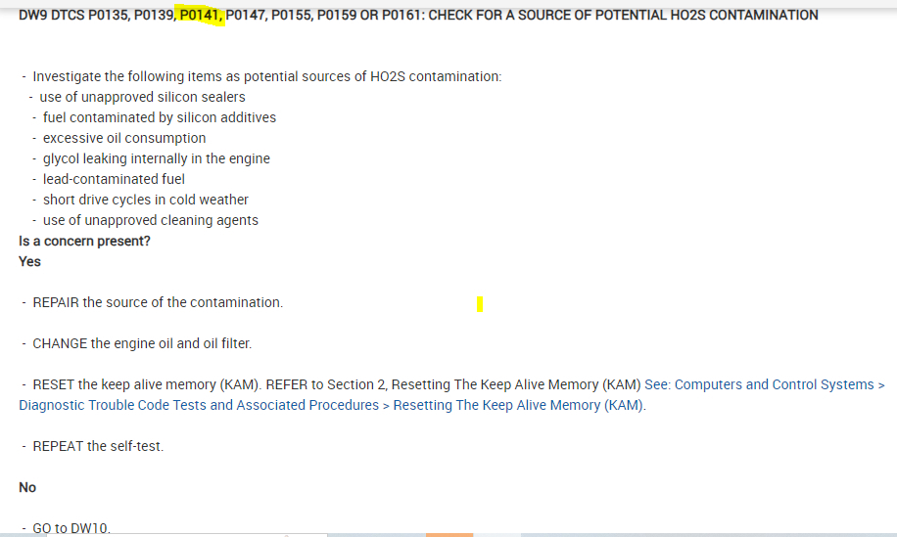Click 'excessive oil consumption' list item
897x537 pixels.
[124, 138]
